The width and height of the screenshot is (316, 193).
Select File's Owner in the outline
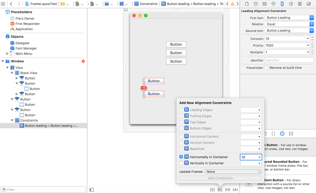[25, 18]
